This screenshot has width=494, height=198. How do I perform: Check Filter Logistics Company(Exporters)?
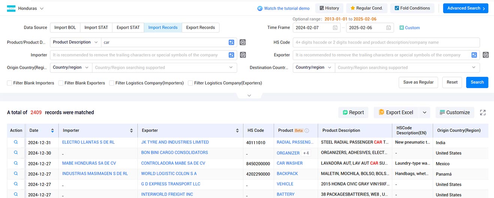[190, 83]
